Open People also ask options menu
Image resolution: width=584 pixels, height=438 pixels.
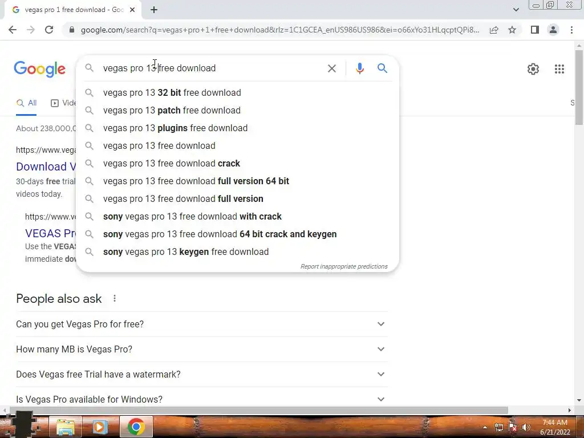tap(115, 298)
